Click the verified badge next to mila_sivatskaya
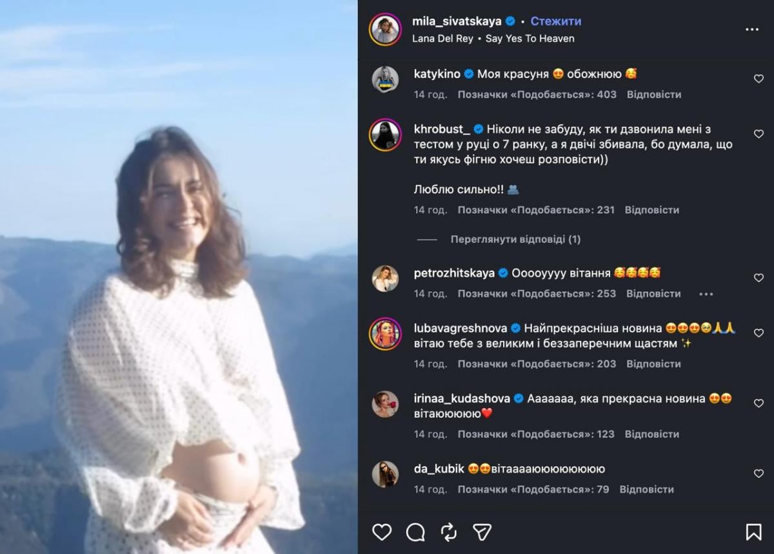The width and height of the screenshot is (774, 554). click(510, 21)
